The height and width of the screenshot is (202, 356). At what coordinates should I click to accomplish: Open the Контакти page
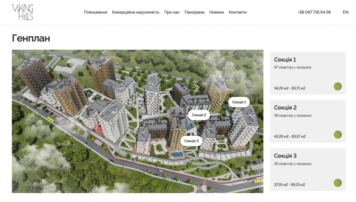tap(237, 12)
